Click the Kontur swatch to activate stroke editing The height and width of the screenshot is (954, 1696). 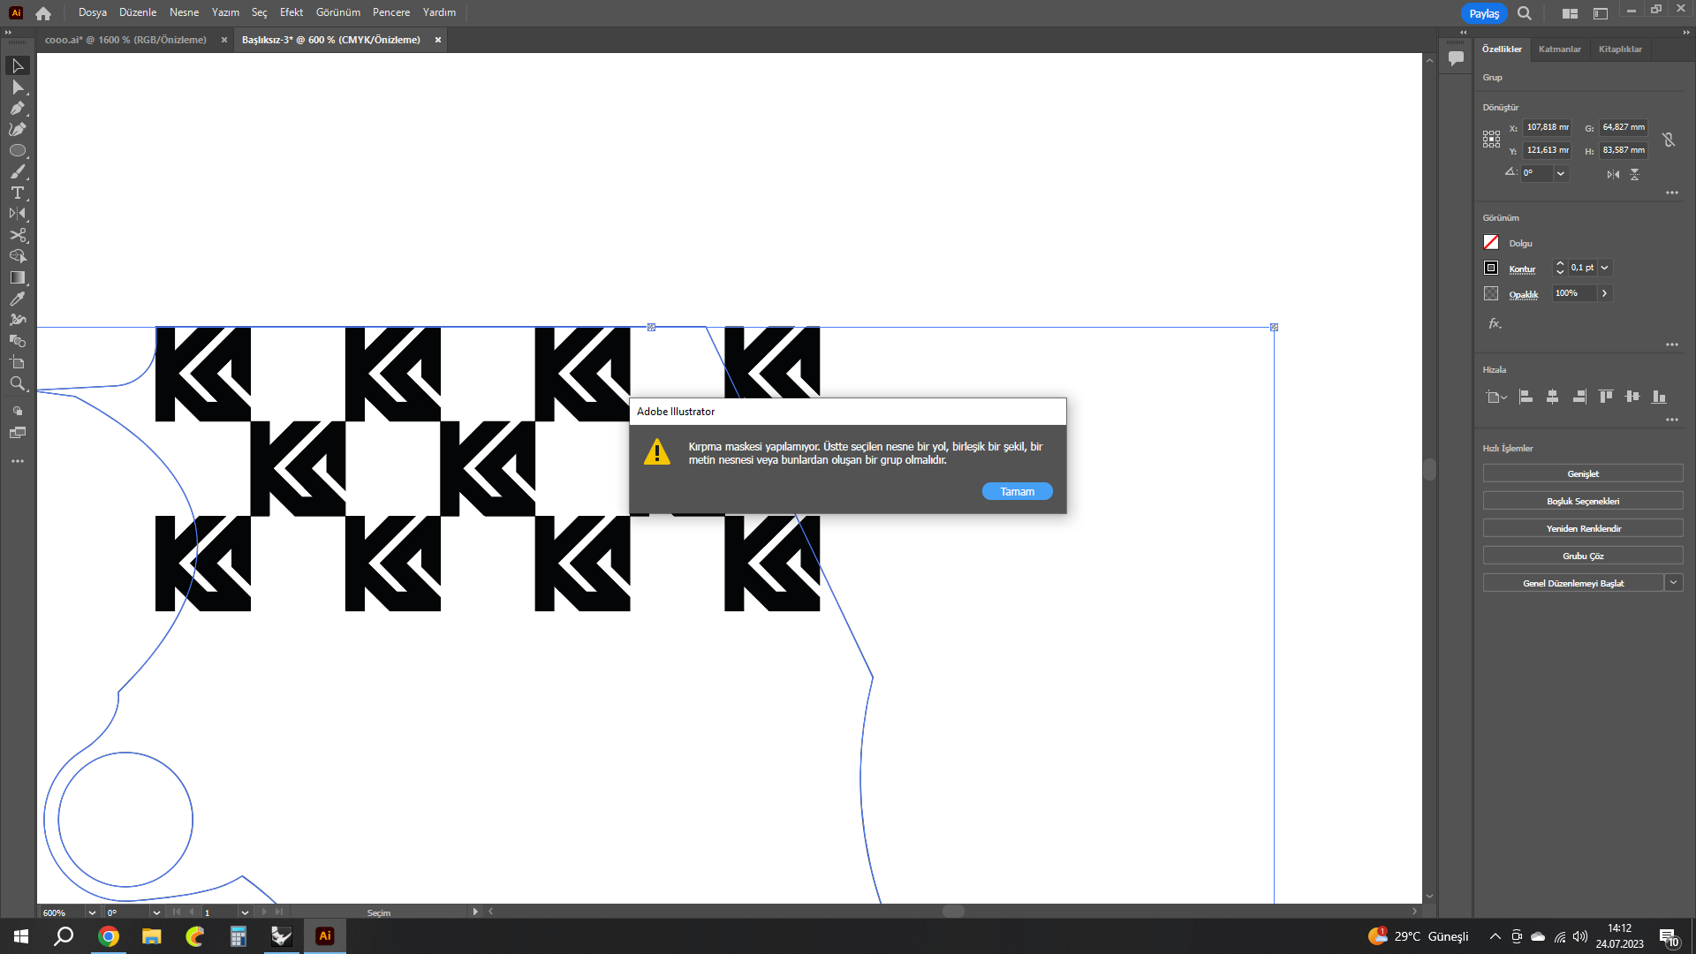coord(1490,267)
